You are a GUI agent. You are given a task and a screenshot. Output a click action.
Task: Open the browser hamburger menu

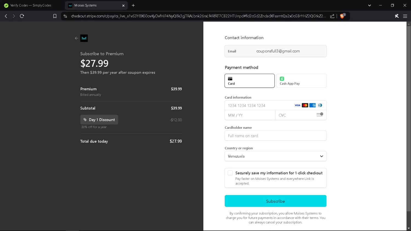coord(405,16)
